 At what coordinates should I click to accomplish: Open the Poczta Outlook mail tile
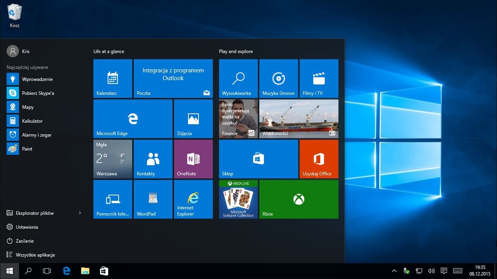point(173,79)
